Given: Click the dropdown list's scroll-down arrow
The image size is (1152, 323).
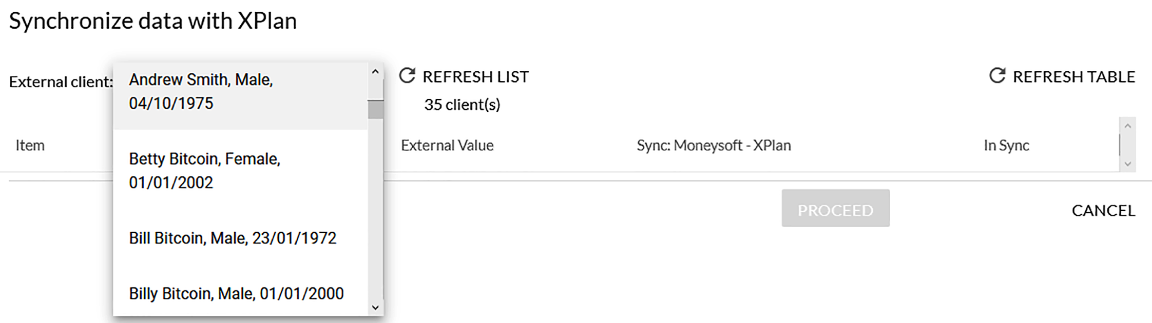Looking at the screenshot, I should coord(375,307).
